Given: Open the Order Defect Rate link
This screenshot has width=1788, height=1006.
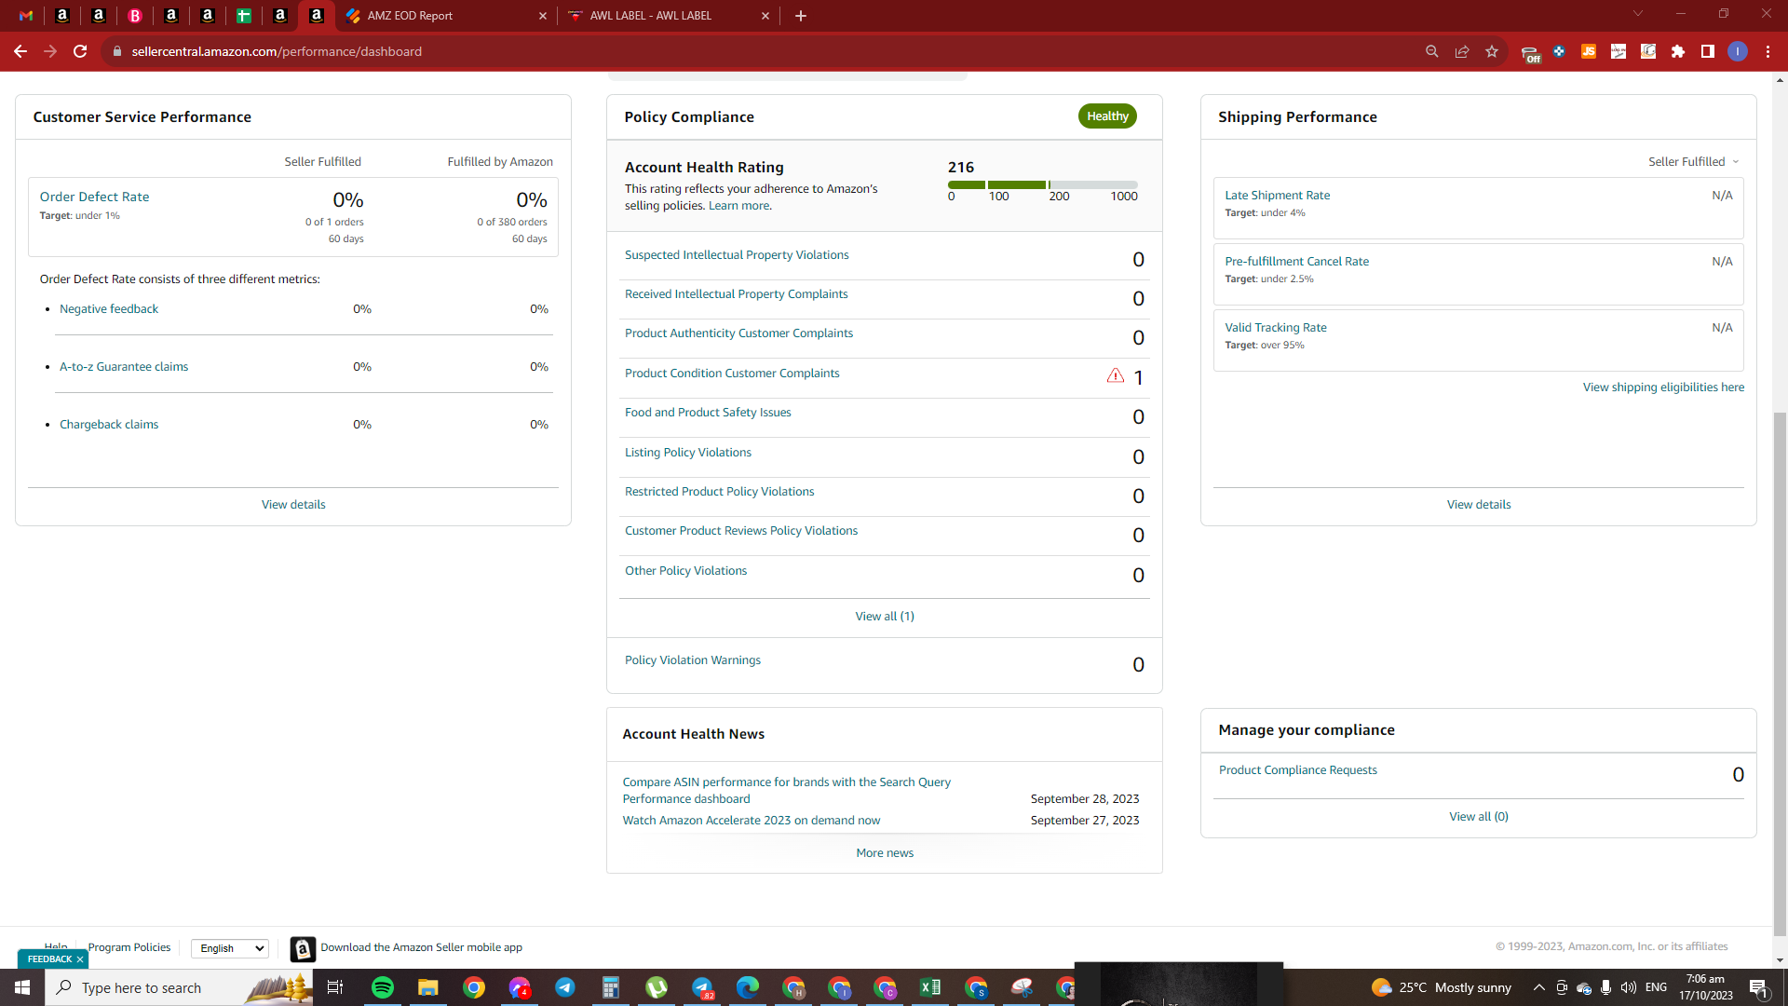Looking at the screenshot, I should (x=94, y=197).
